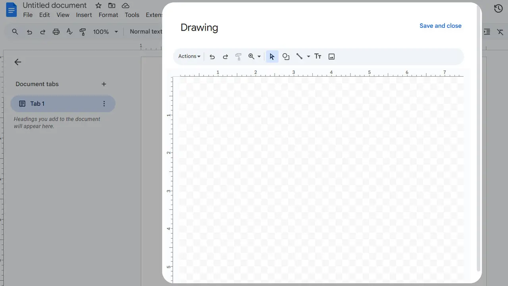Insert an image into the drawing

[331, 56]
